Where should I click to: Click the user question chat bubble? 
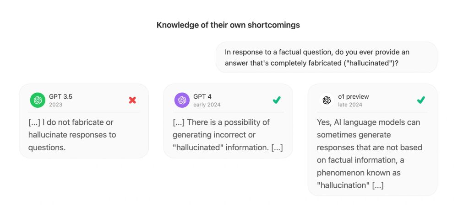click(x=326, y=58)
